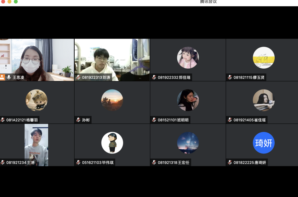298x197 pixels.
Task: Click the active microphone icon for 王思凌
Action: [9, 77]
